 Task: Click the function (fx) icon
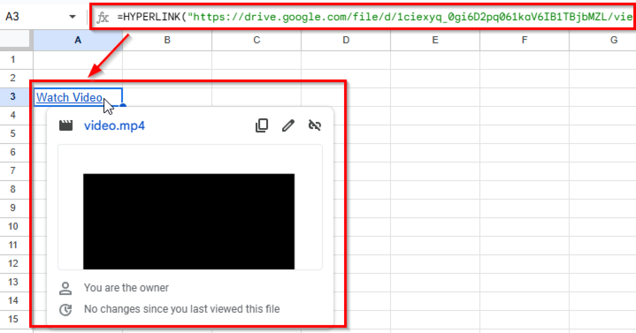(x=103, y=17)
